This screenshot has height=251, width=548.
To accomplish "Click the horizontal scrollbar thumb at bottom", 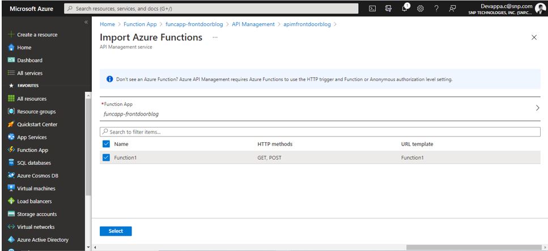I will coord(474,247).
